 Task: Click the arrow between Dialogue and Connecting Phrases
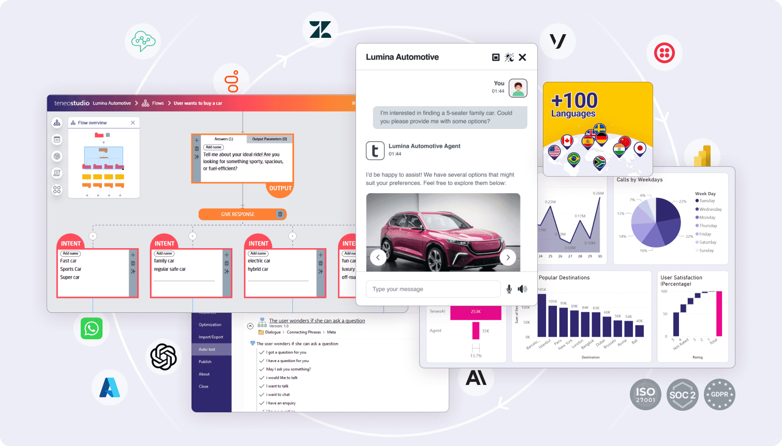click(x=284, y=332)
